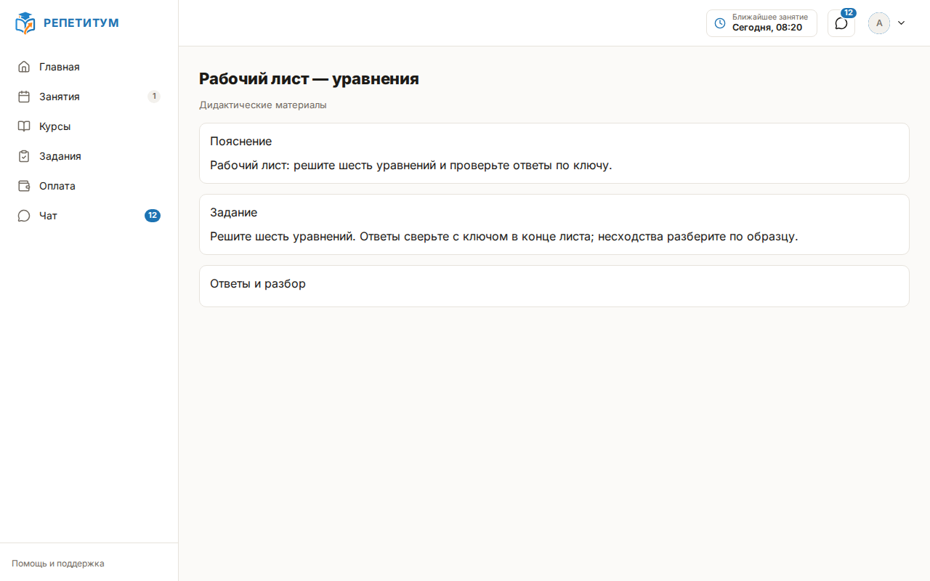The height and width of the screenshot is (581, 930).
Task: Open messages via header chat icon
Action: tap(841, 23)
